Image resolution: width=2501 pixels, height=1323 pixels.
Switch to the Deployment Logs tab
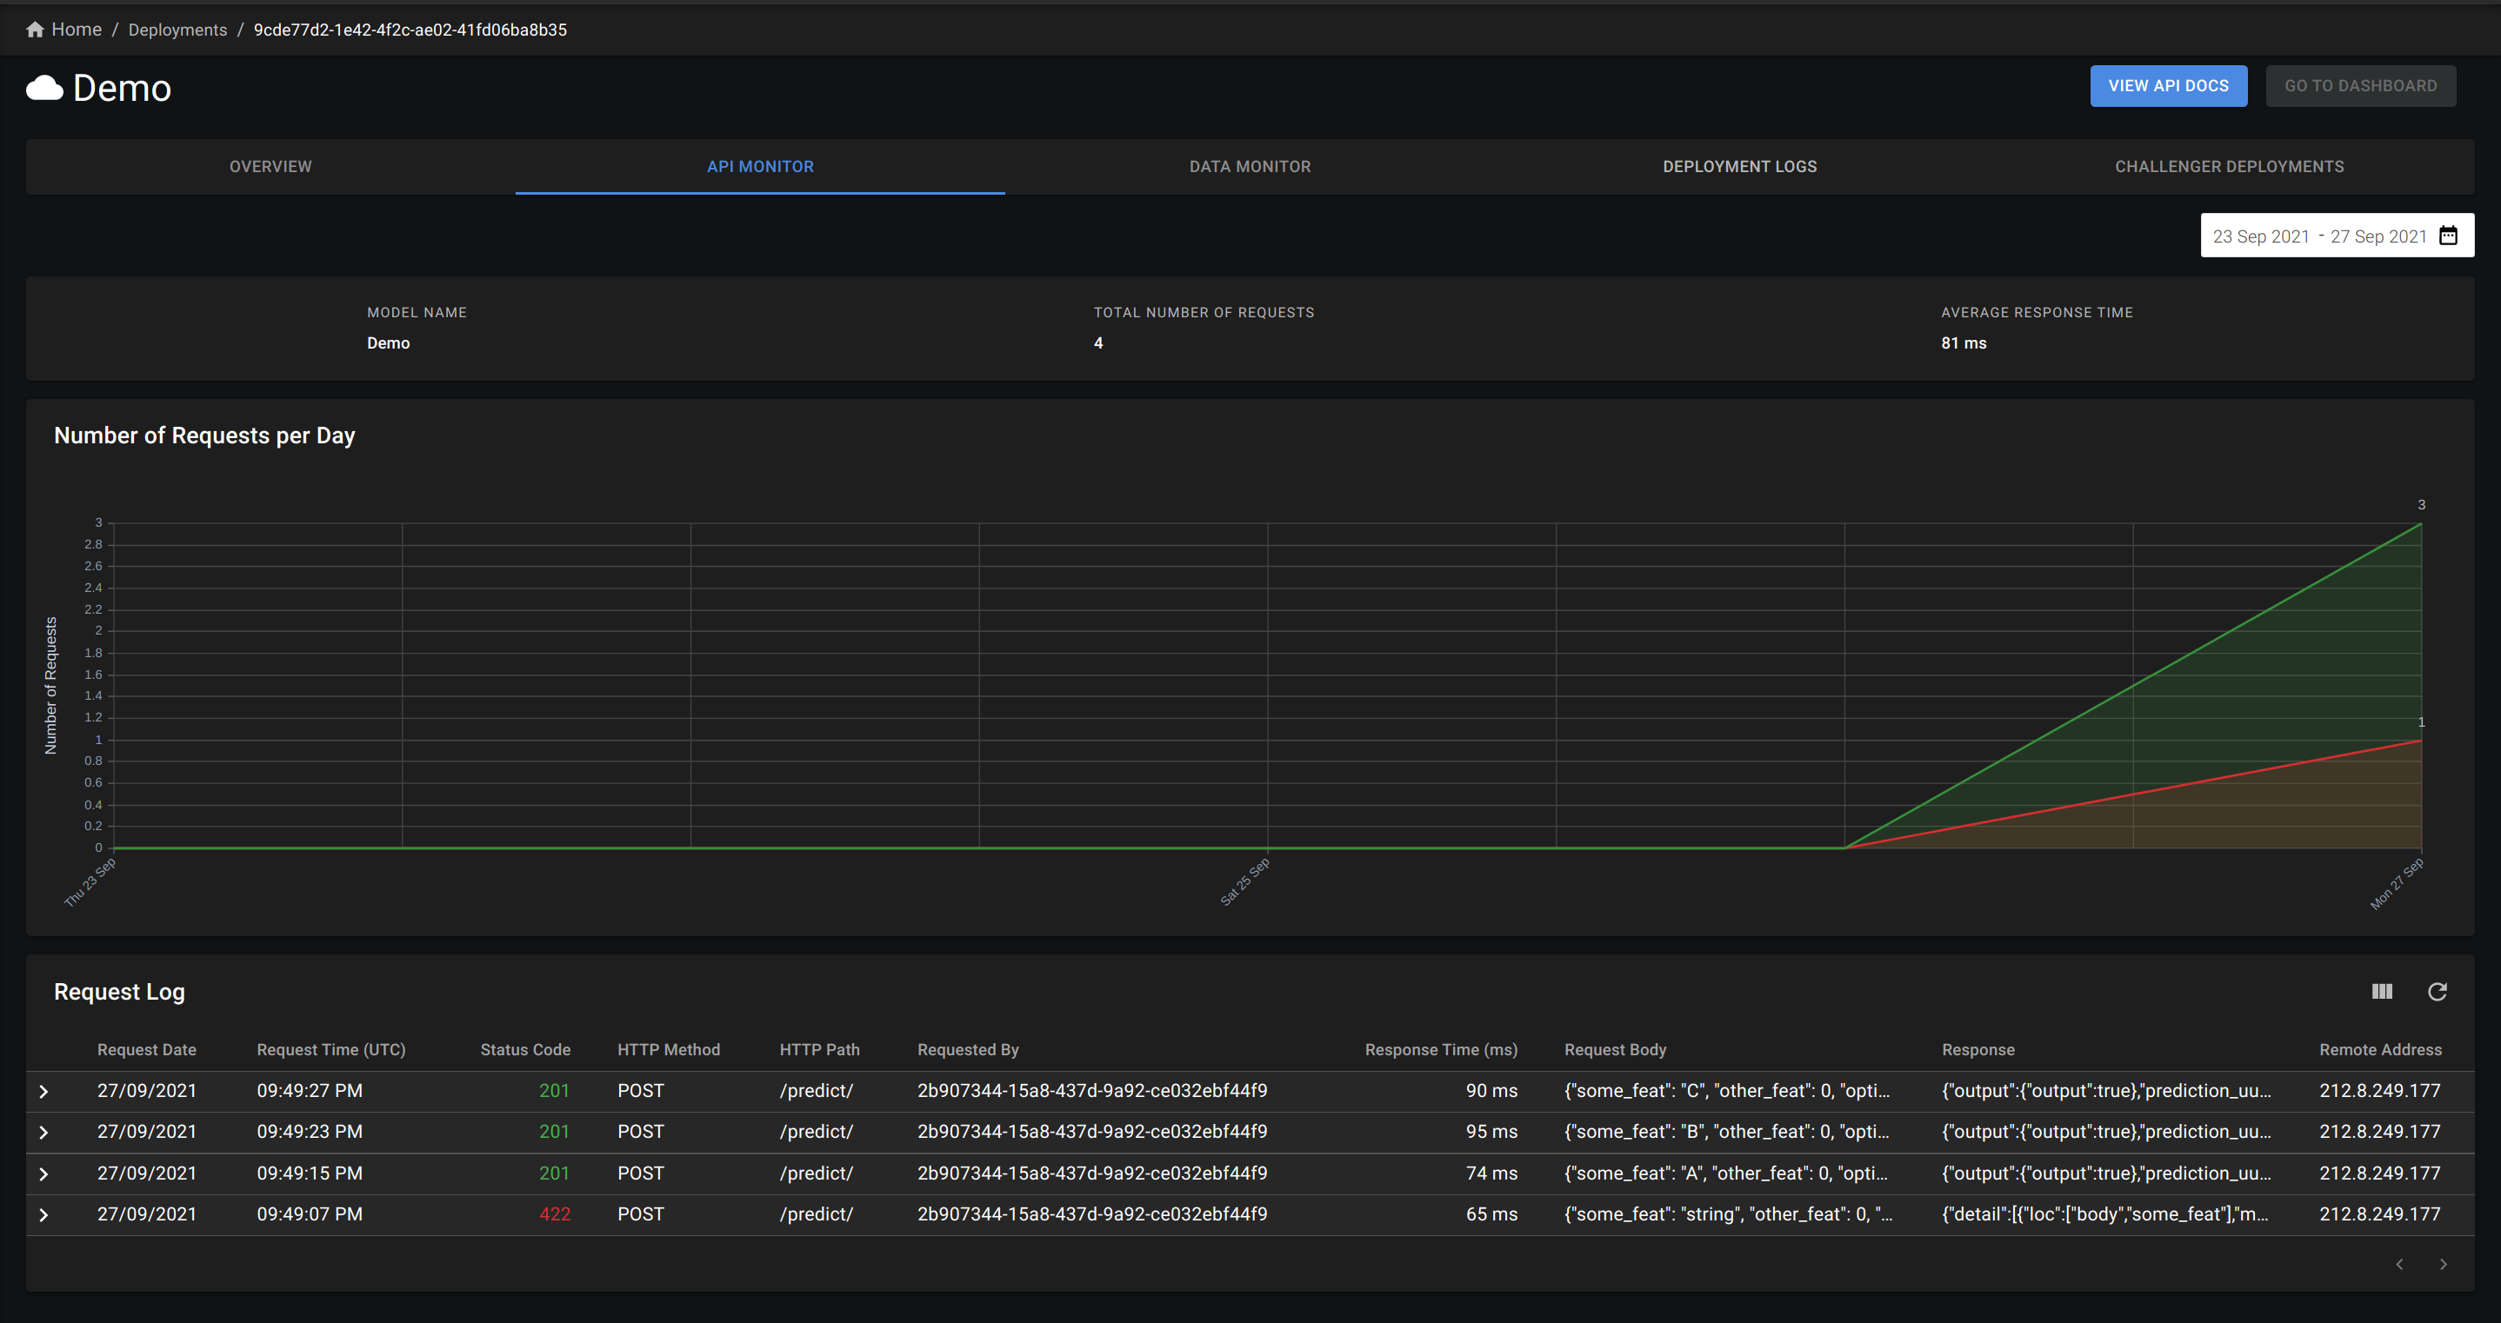pyautogui.click(x=1740, y=166)
